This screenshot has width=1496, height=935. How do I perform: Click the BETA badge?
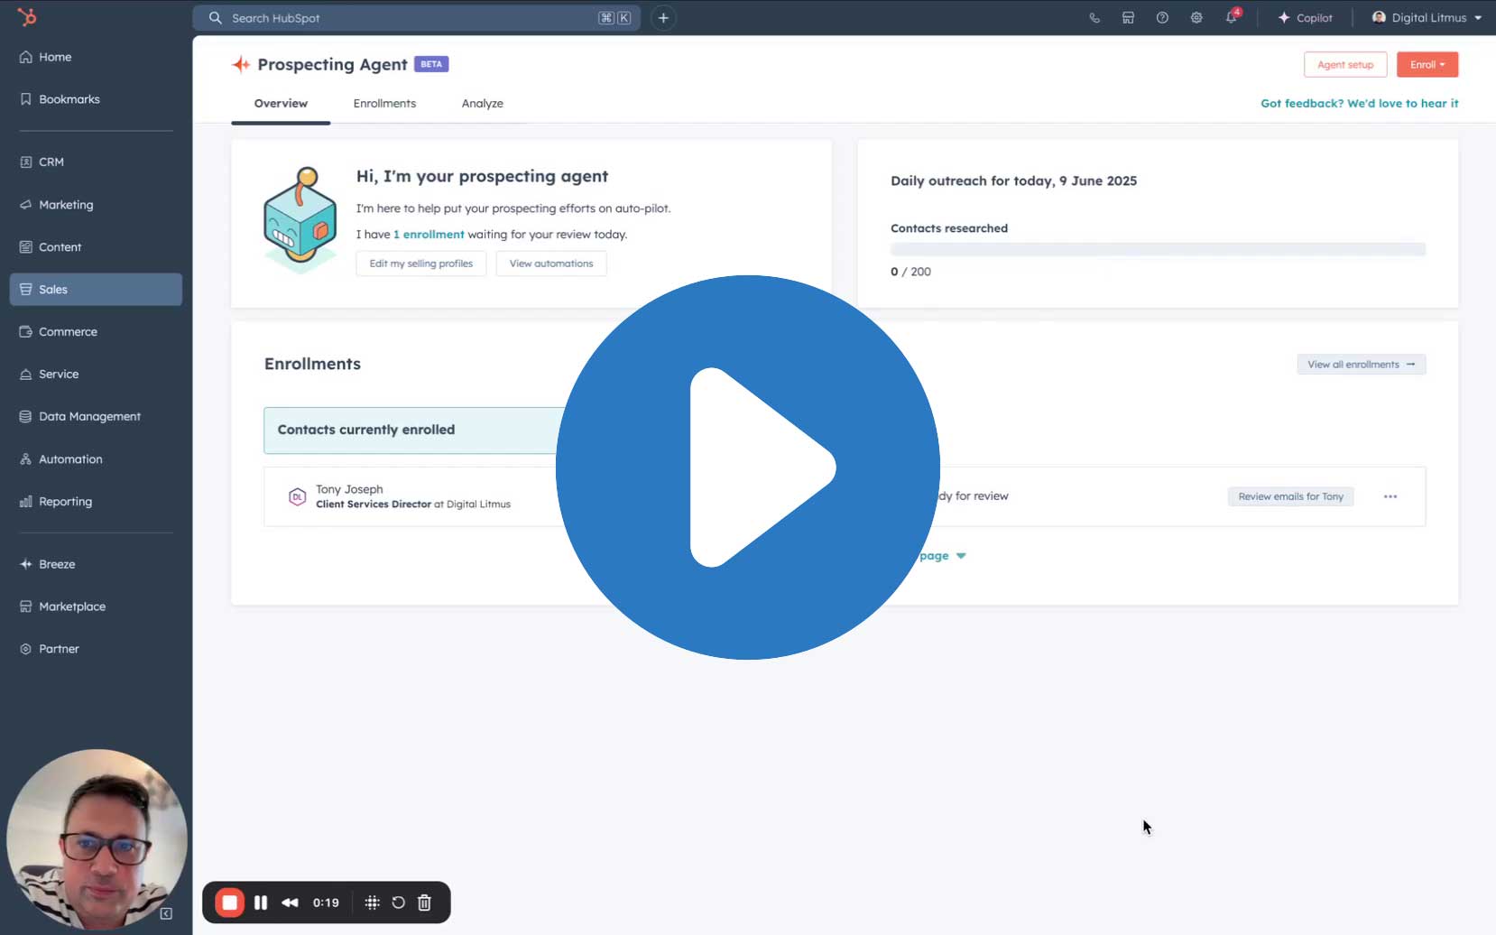(431, 64)
